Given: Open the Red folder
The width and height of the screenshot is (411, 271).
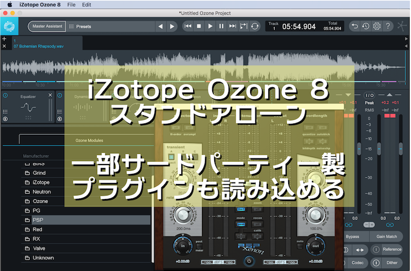Looking at the screenshot, I should (86, 229).
